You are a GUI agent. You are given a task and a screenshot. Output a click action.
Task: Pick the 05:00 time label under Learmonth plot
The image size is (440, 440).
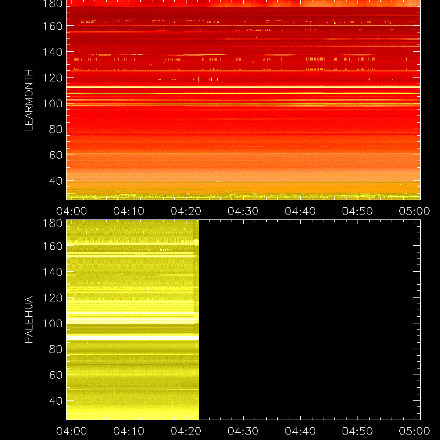(x=415, y=211)
